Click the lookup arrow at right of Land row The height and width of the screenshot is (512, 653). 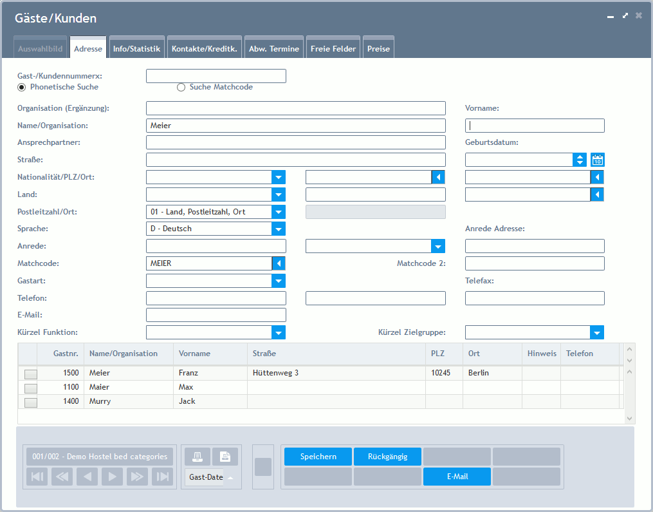pyautogui.click(x=597, y=194)
